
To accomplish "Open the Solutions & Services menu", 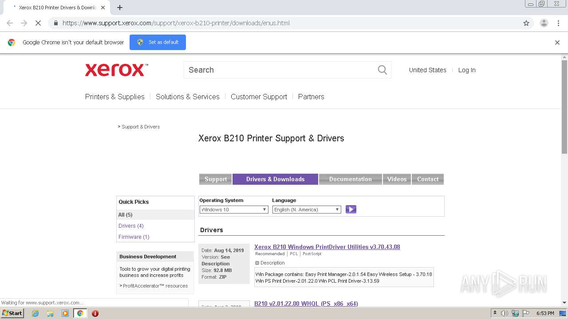I will click(x=188, y=97).
